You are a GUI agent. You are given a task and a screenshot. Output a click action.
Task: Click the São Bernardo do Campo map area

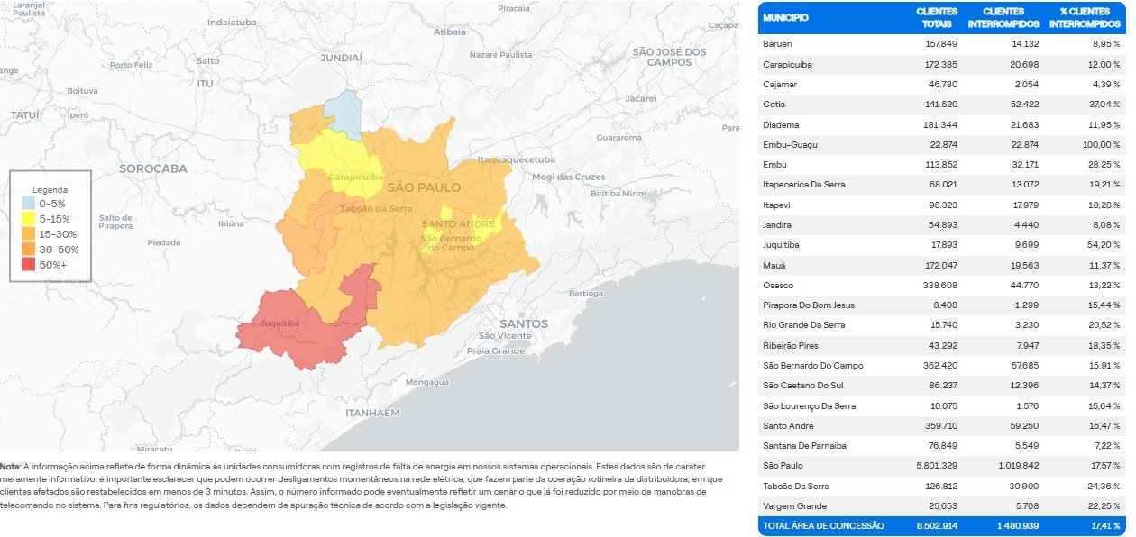coord(451,243)
